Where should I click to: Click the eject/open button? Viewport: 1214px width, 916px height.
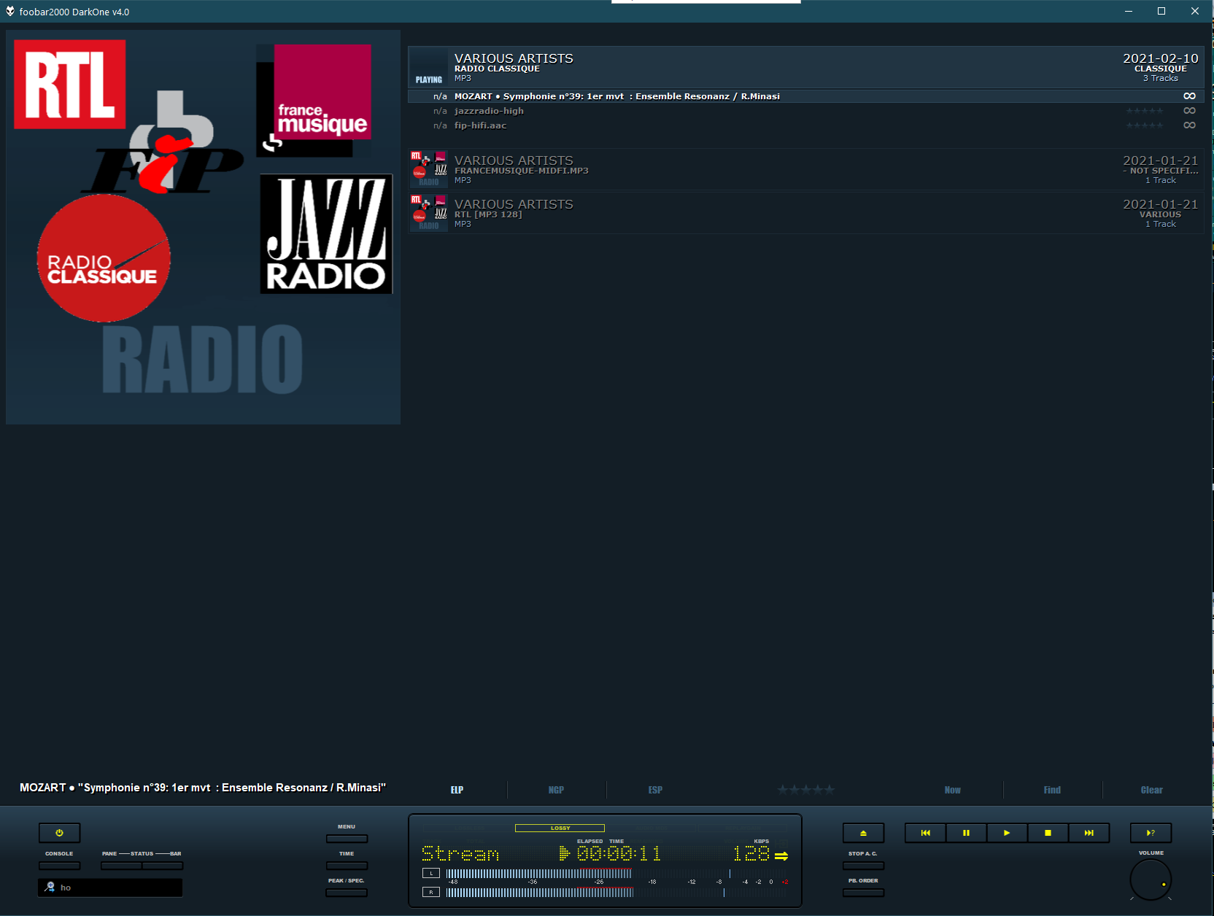[x=863, y=833]
